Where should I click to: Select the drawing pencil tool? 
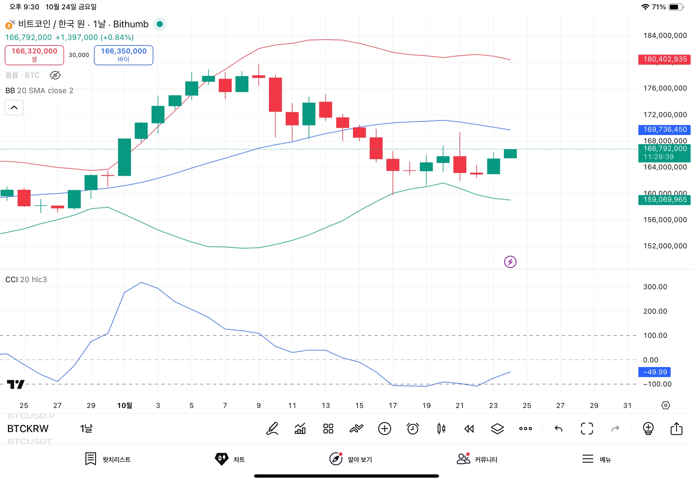pos(272,429)
